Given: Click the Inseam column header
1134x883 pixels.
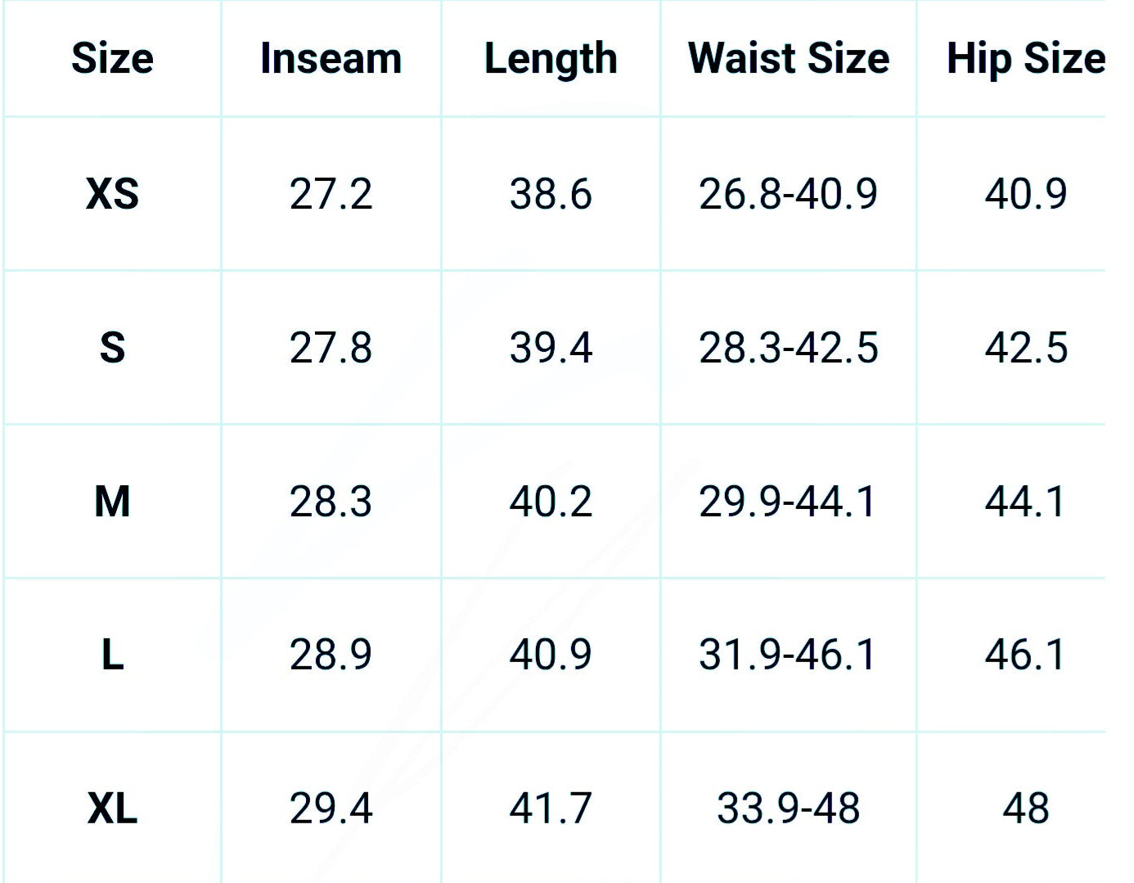Looking at the screenshot, I should click(x=331, y=58).
